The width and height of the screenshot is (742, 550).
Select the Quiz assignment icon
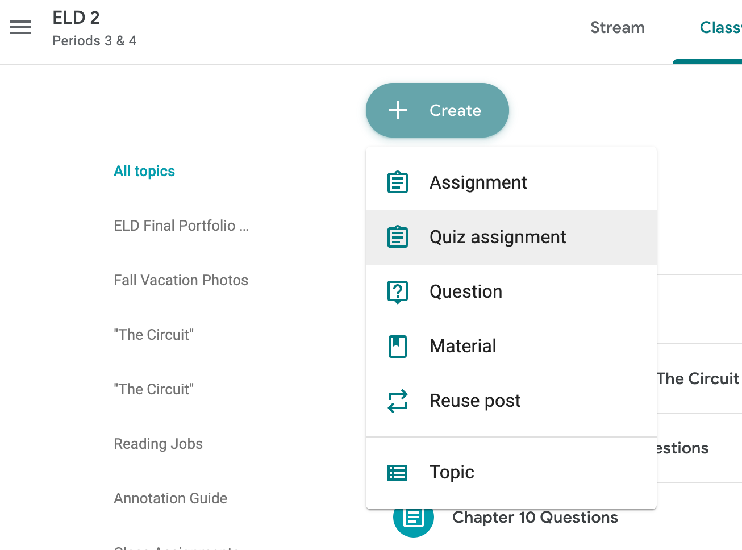pyautogui.click(x=397, y=237)
